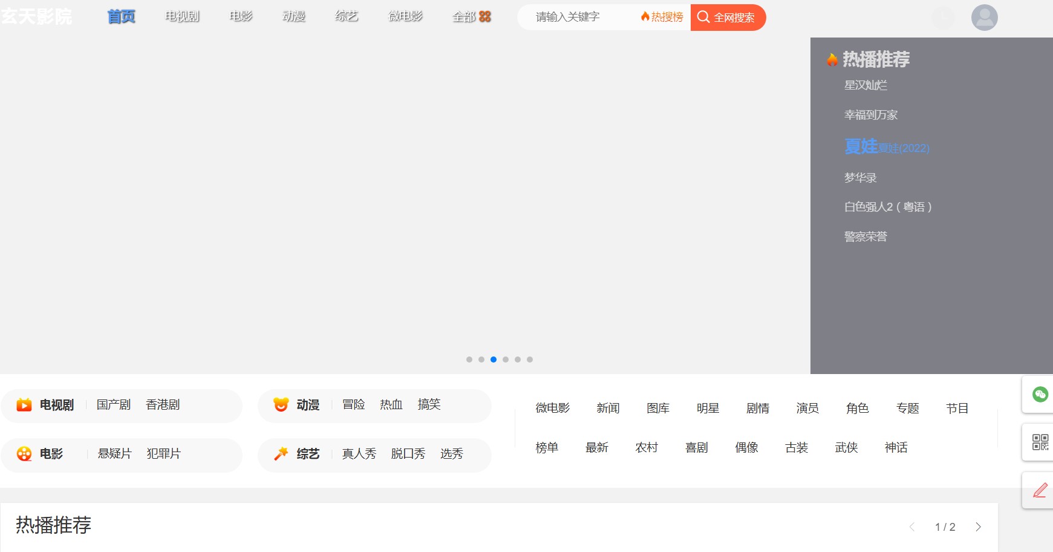
Task: Click the 农村 tag link
Action: (x=647, y=448)
